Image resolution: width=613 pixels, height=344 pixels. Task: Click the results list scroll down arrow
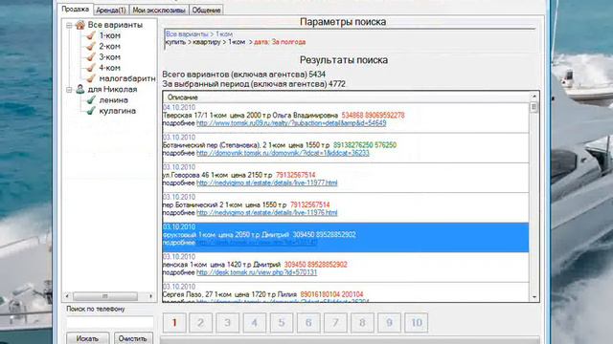click(x=534, y=297)
